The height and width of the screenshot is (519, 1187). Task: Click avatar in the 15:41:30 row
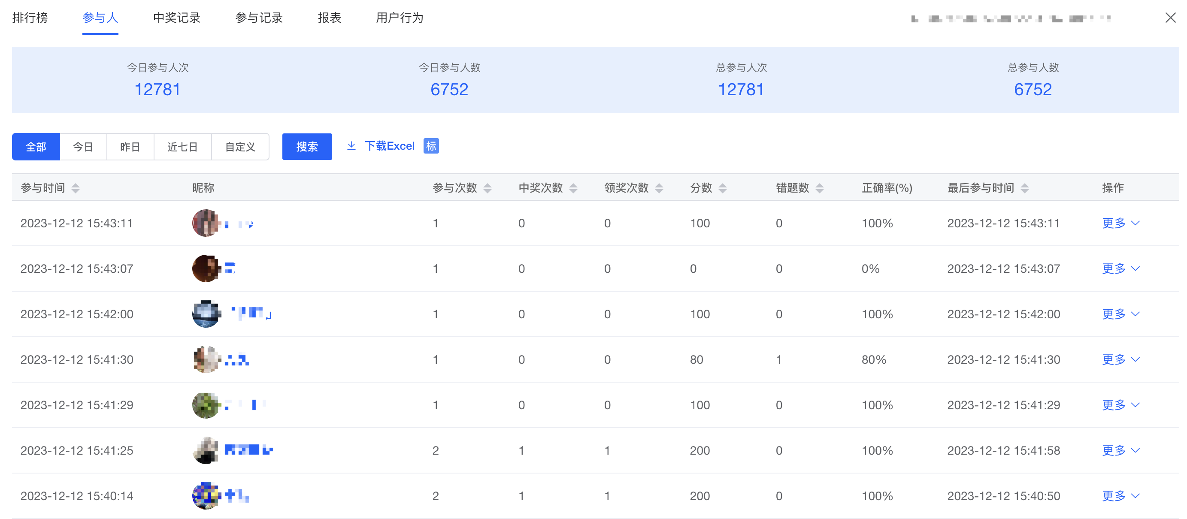pyautogui.click(x=206, y=360)
